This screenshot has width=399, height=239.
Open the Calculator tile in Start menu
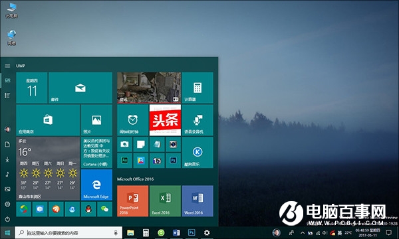pyautogui.click(x=198, y=88)
